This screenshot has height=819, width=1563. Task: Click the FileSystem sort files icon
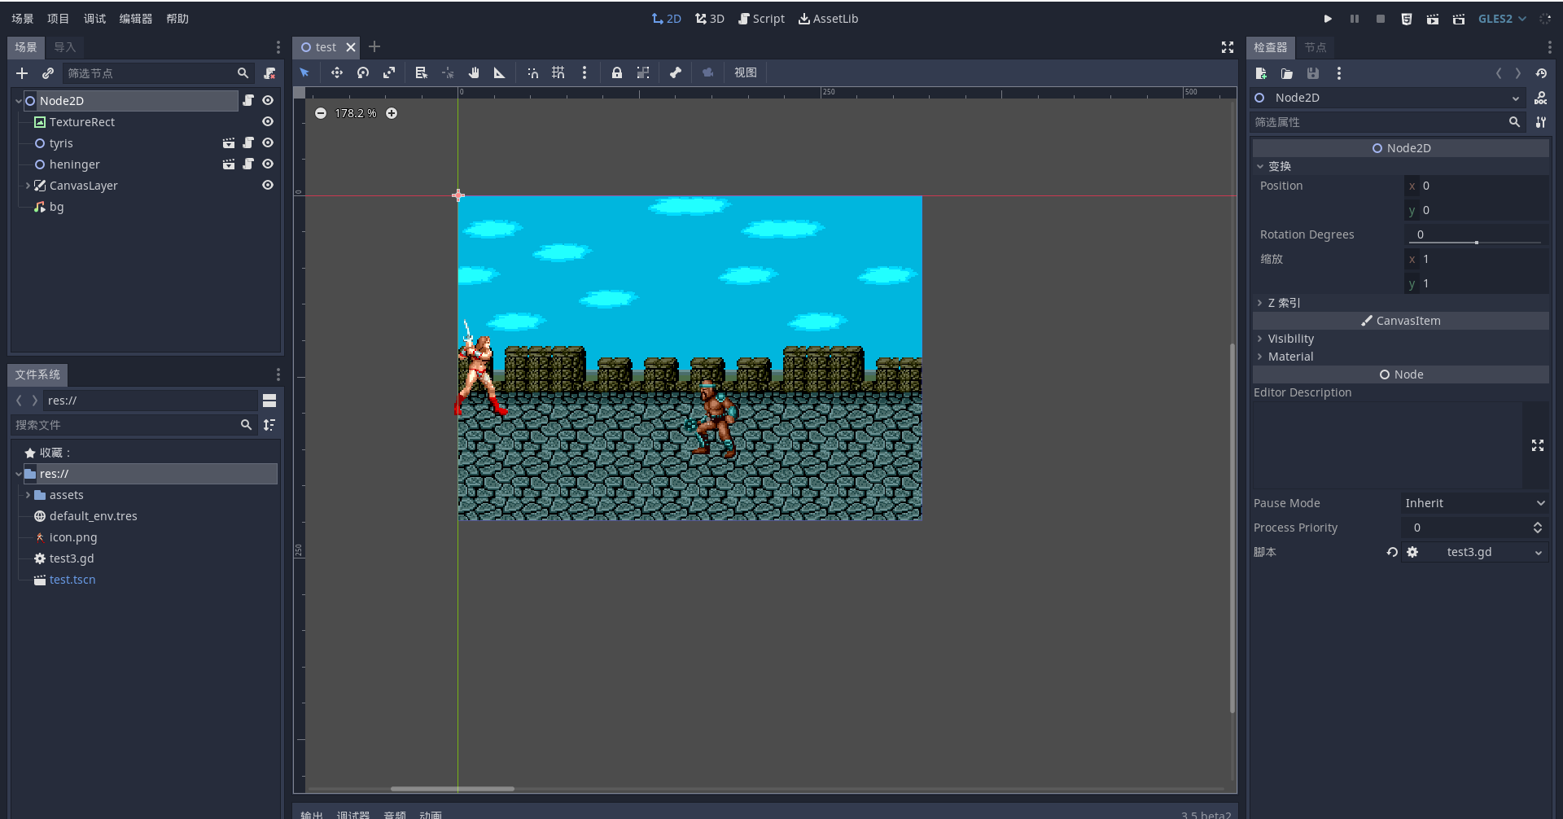pyautogui.click(x=269, y=424)
